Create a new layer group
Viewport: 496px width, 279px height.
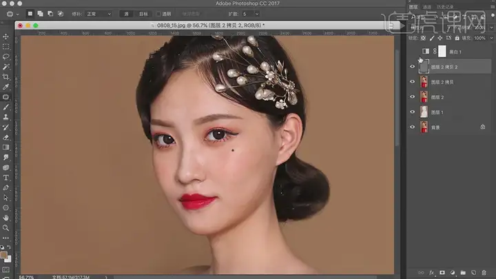click(463, 273)
